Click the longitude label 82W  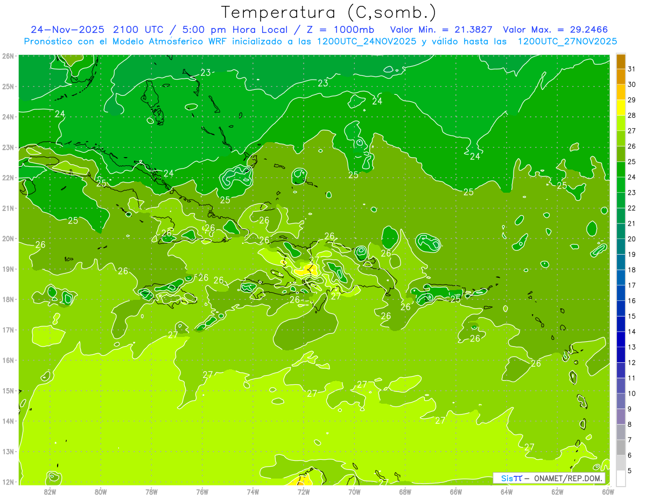pyautogui.click(x=50, y=491)
